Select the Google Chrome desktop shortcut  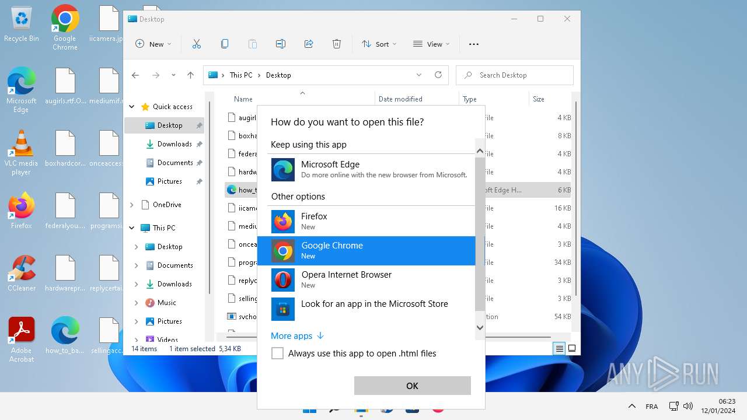pos(65,27)
